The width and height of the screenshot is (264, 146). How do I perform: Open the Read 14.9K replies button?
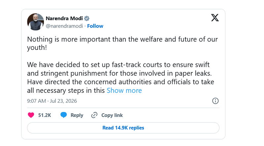tap(123, 128)
